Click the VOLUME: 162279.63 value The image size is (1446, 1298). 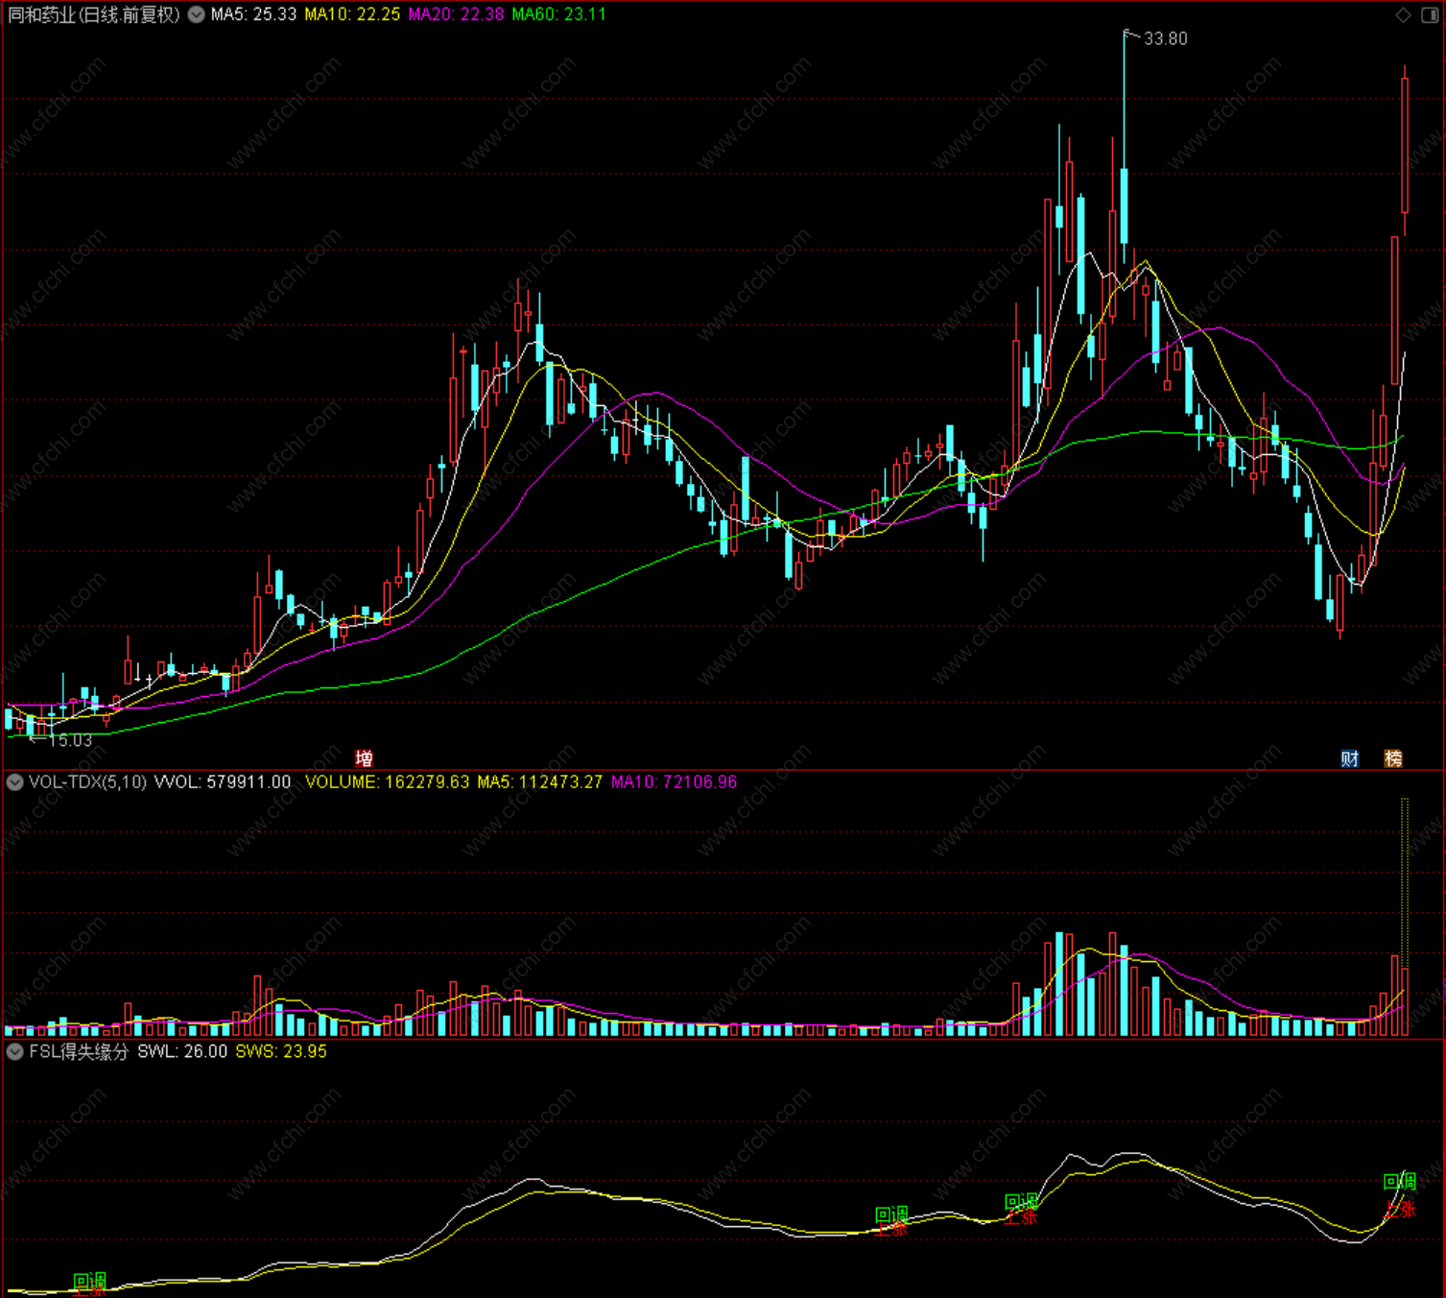pos(388,782)
